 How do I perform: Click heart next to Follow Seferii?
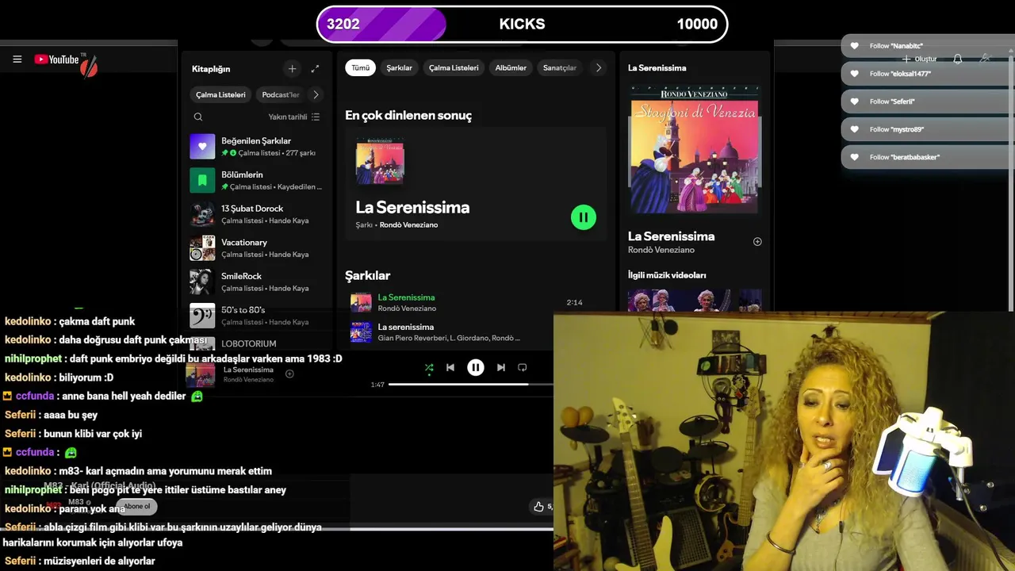click(855, 102)
